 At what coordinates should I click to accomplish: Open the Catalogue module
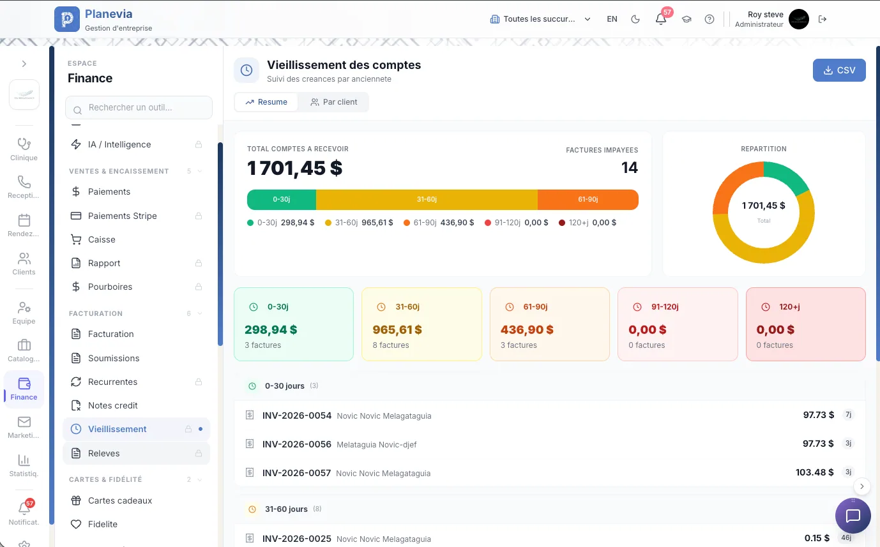(24, 351)
